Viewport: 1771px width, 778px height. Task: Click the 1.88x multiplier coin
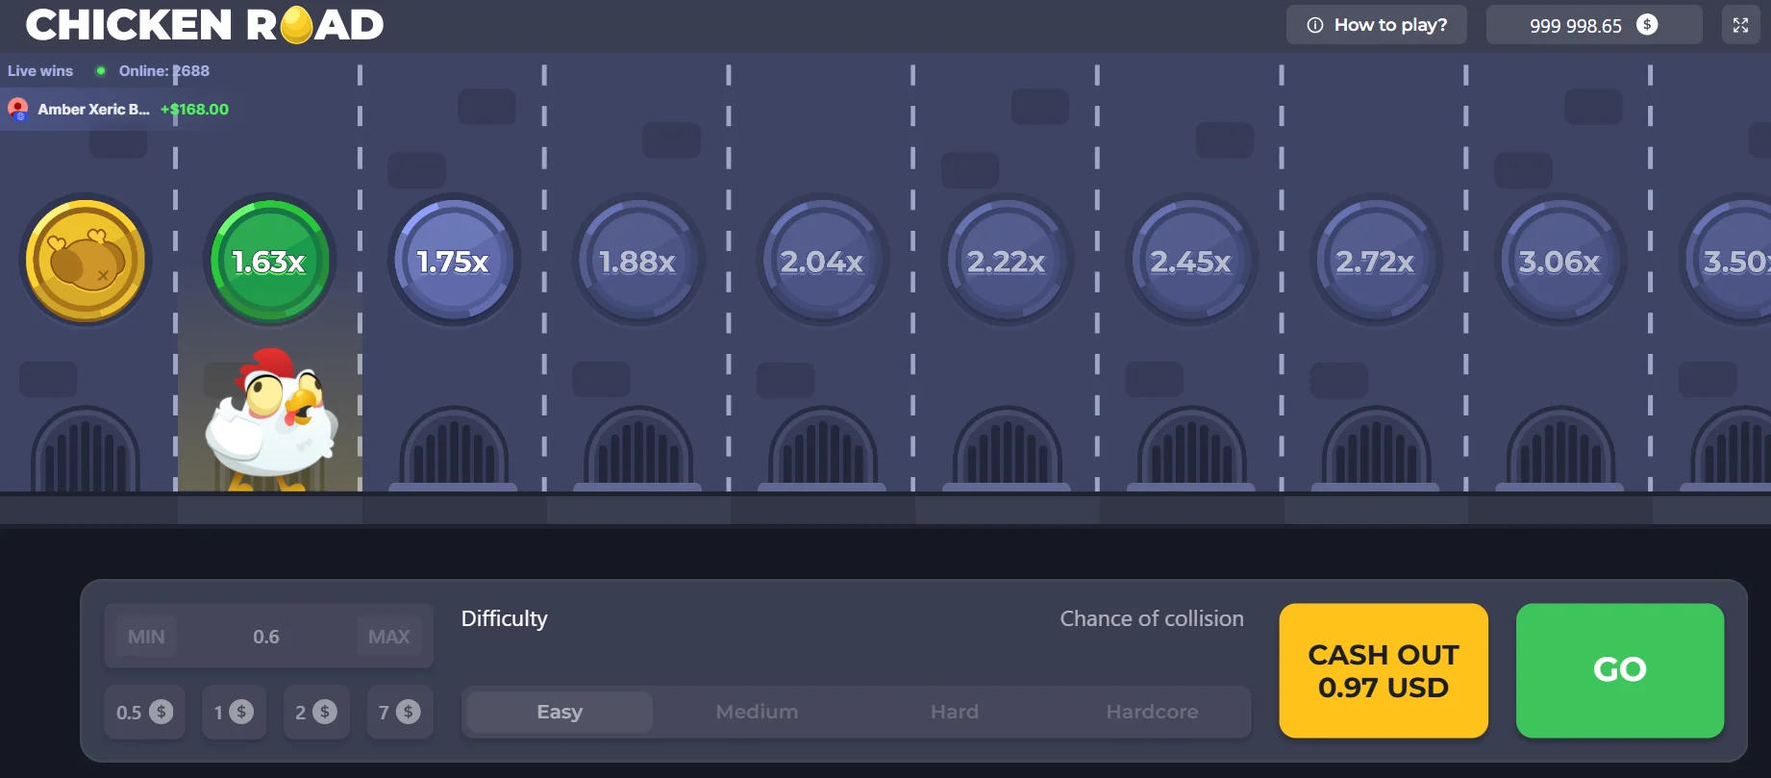pyautogui.click(x=638, y=260)
